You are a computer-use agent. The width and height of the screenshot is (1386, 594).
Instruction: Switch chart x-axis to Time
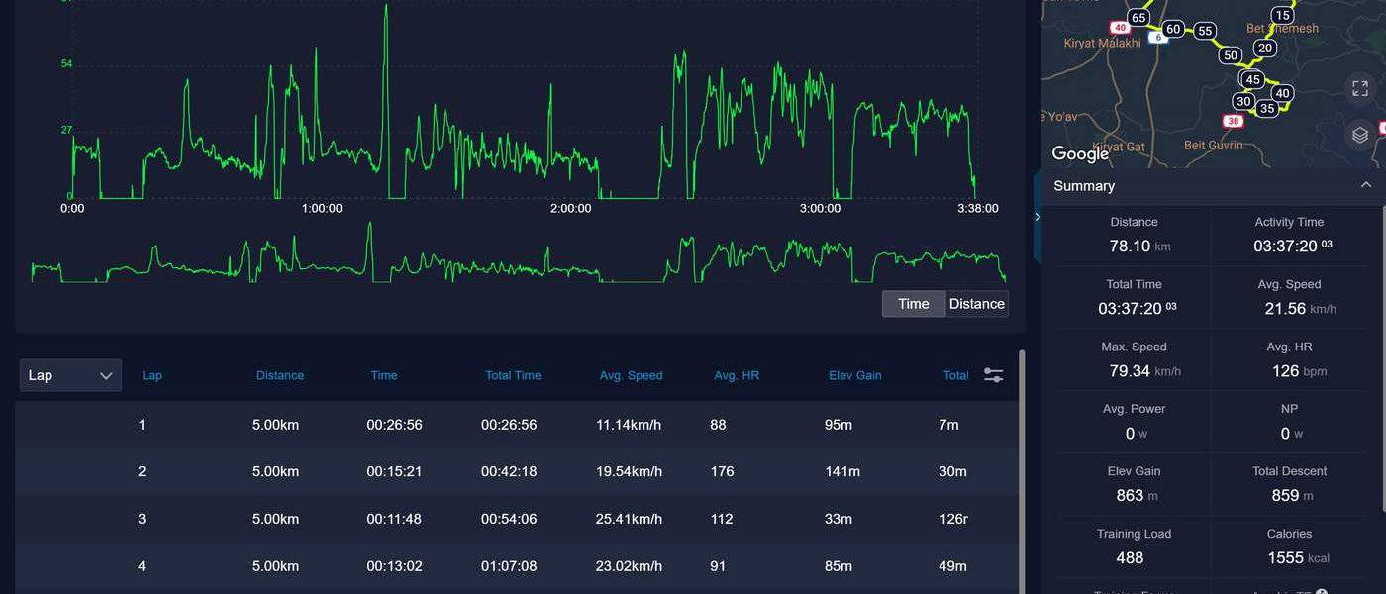tap(913, 304)
